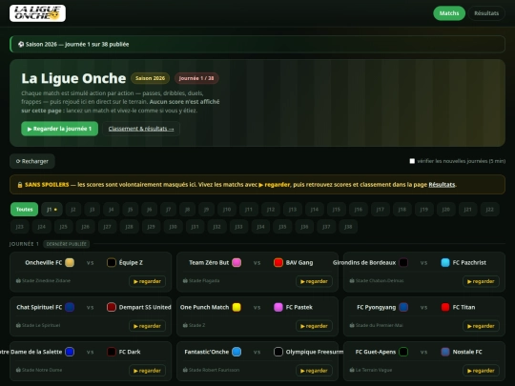Click the Dernière publiée tag
This screenshot has width=515, height=386.
pyautogui.click(x=67, y=244)
